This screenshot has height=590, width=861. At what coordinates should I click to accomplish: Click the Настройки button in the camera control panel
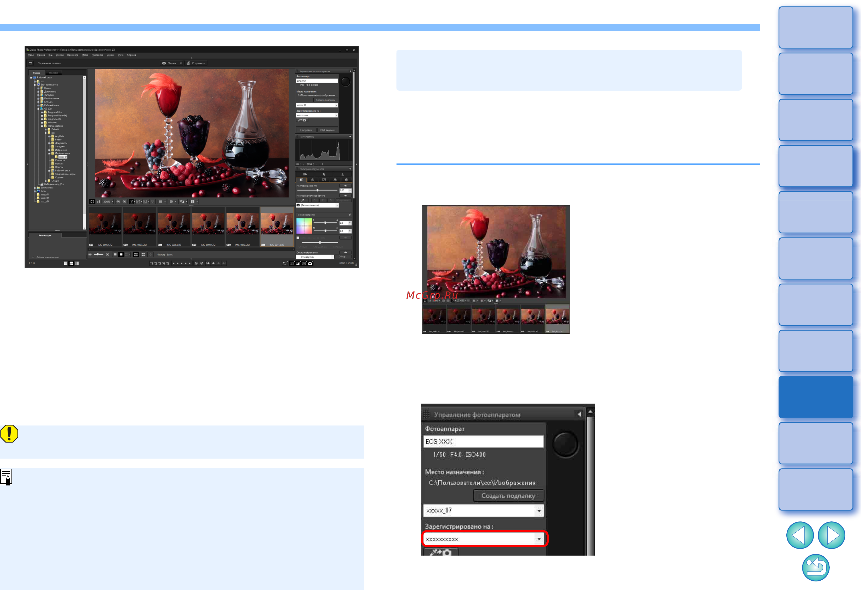(306, 130)
